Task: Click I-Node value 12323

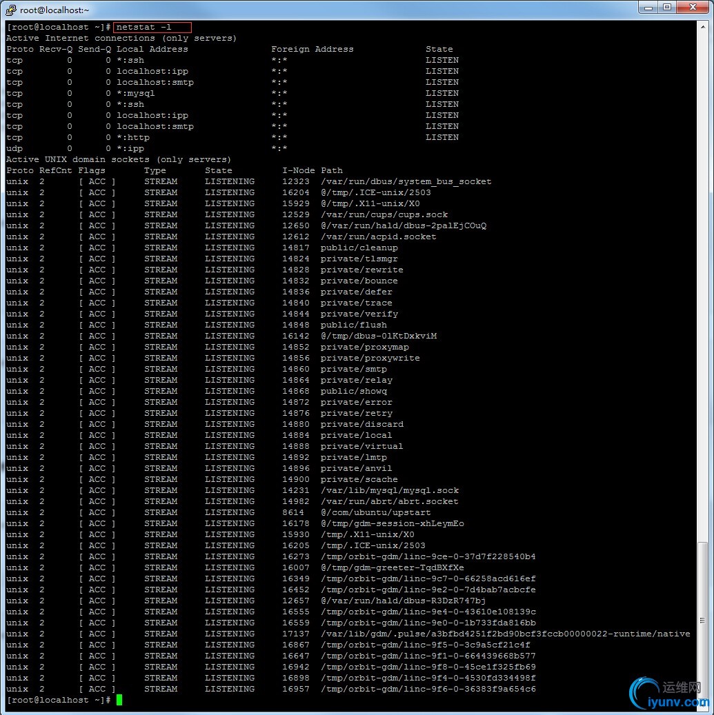Action: pyautogui.click(x=296, y=181)
